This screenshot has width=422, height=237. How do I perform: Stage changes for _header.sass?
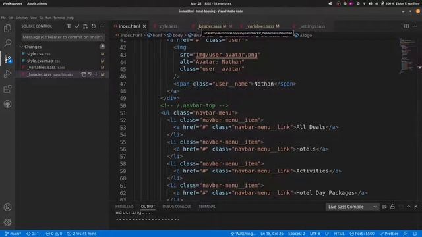pos(96,74)
